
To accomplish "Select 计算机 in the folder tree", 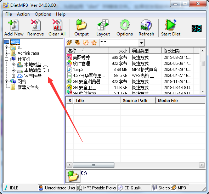I will 24,59.
